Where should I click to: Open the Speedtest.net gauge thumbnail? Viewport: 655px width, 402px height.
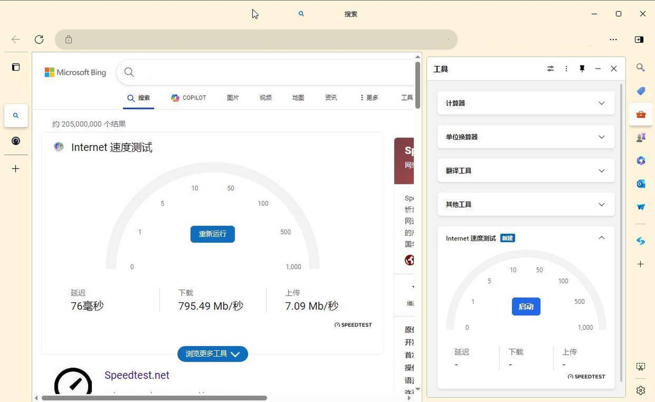73,382
